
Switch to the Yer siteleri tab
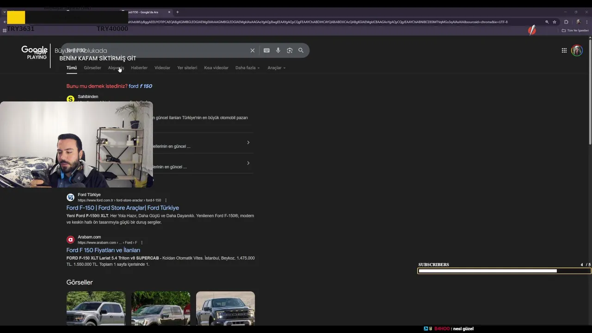click(187, 68)
